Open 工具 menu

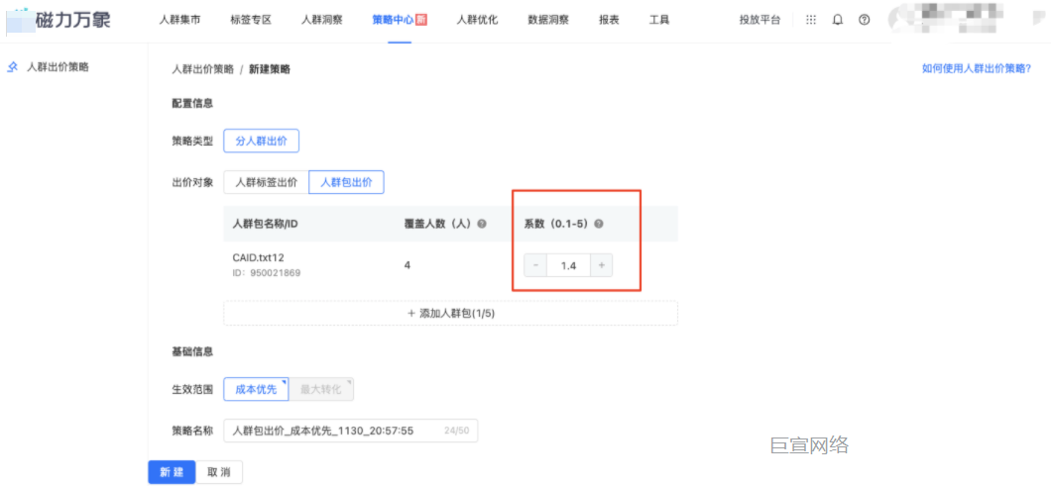pos(659,20)
